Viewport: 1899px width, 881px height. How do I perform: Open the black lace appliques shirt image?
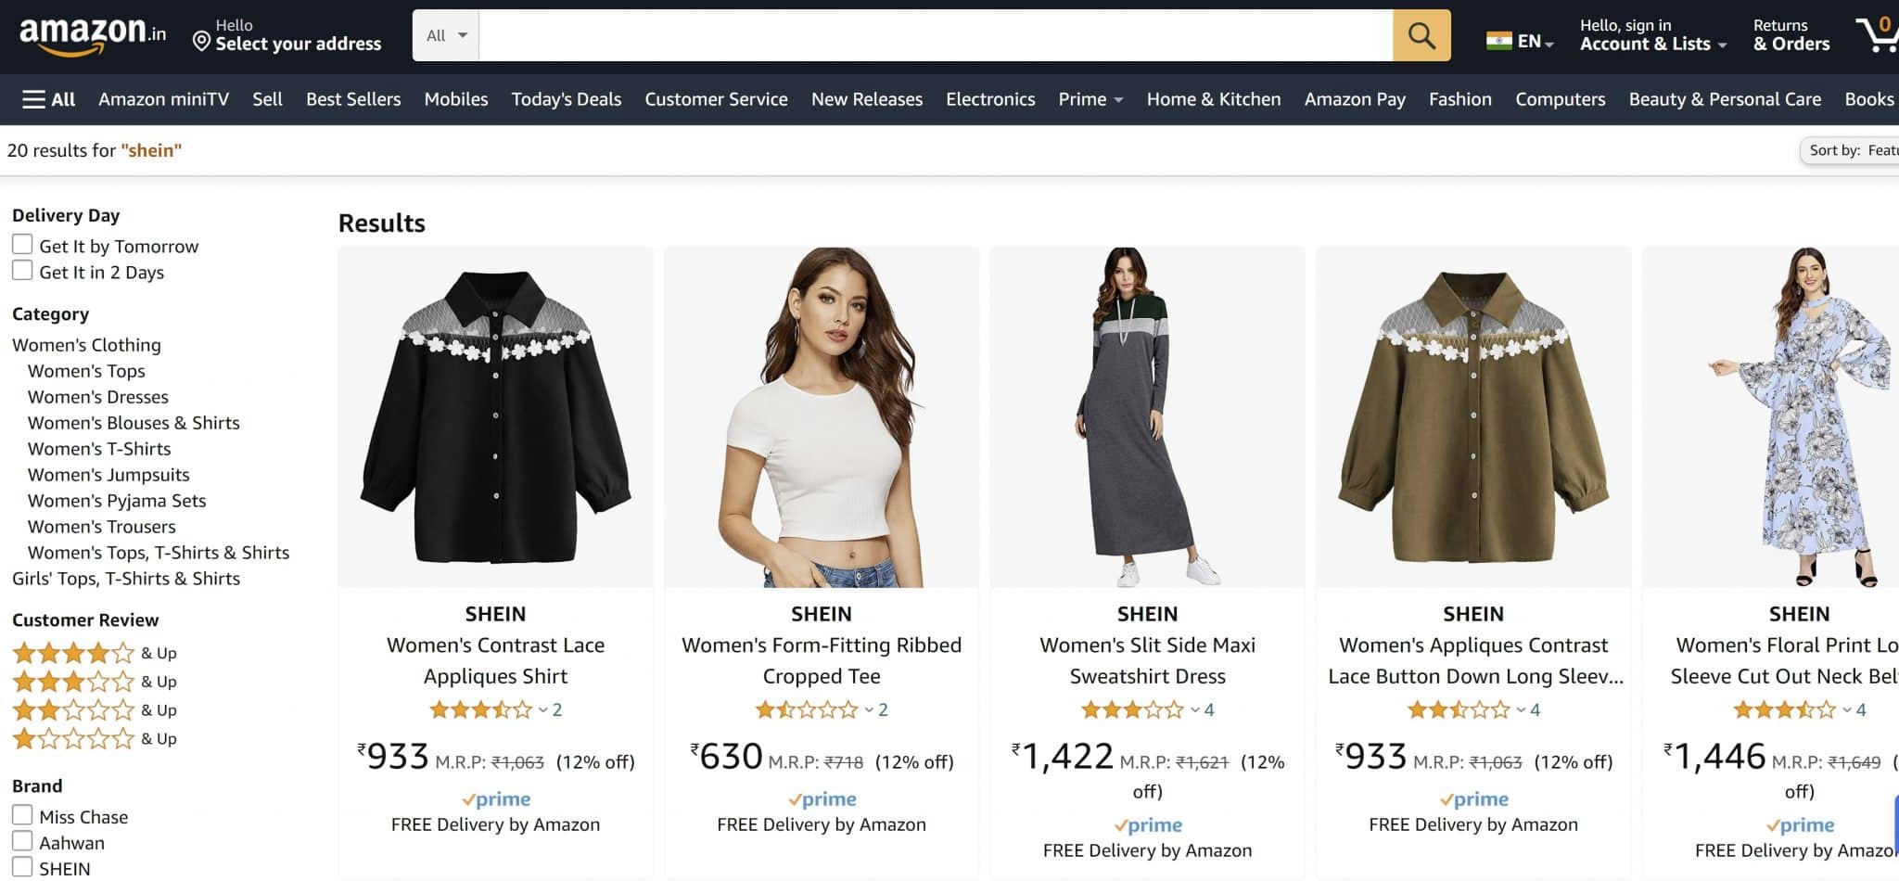coord(496,417)
